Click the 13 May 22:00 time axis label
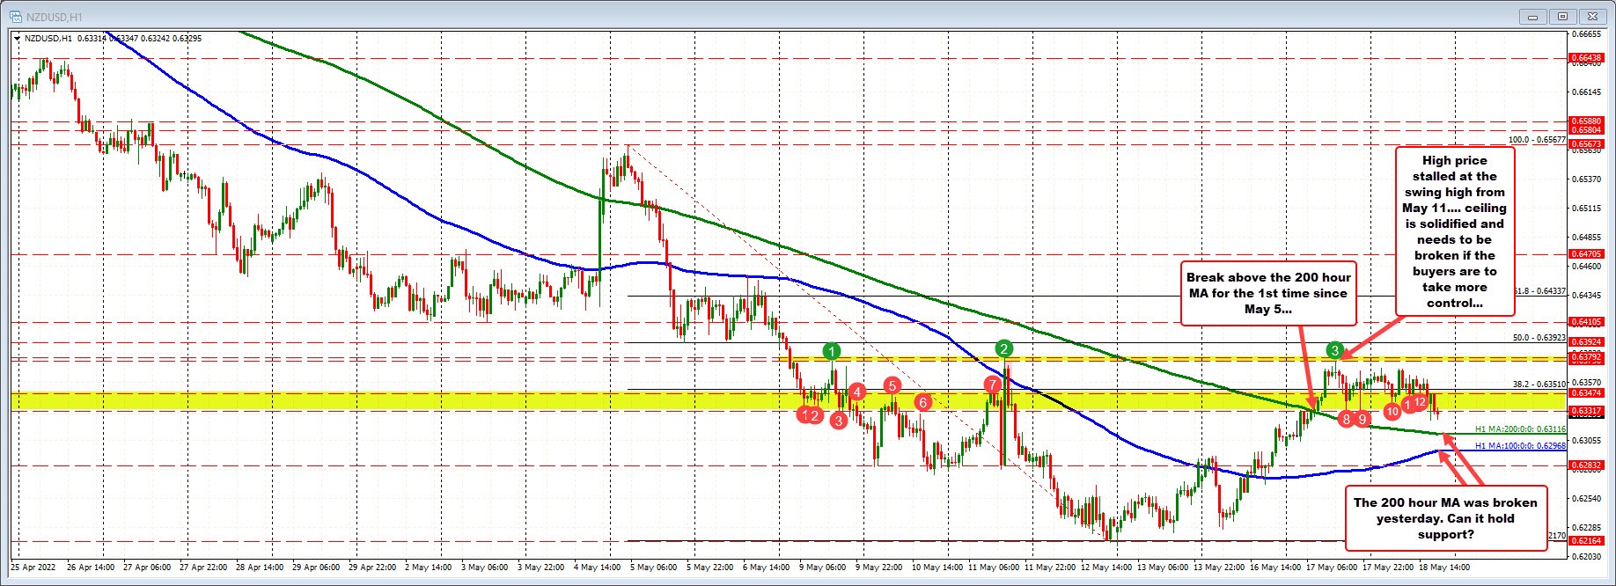The width and height of the screenshot is (1616, 586). tap(1218, 568)
